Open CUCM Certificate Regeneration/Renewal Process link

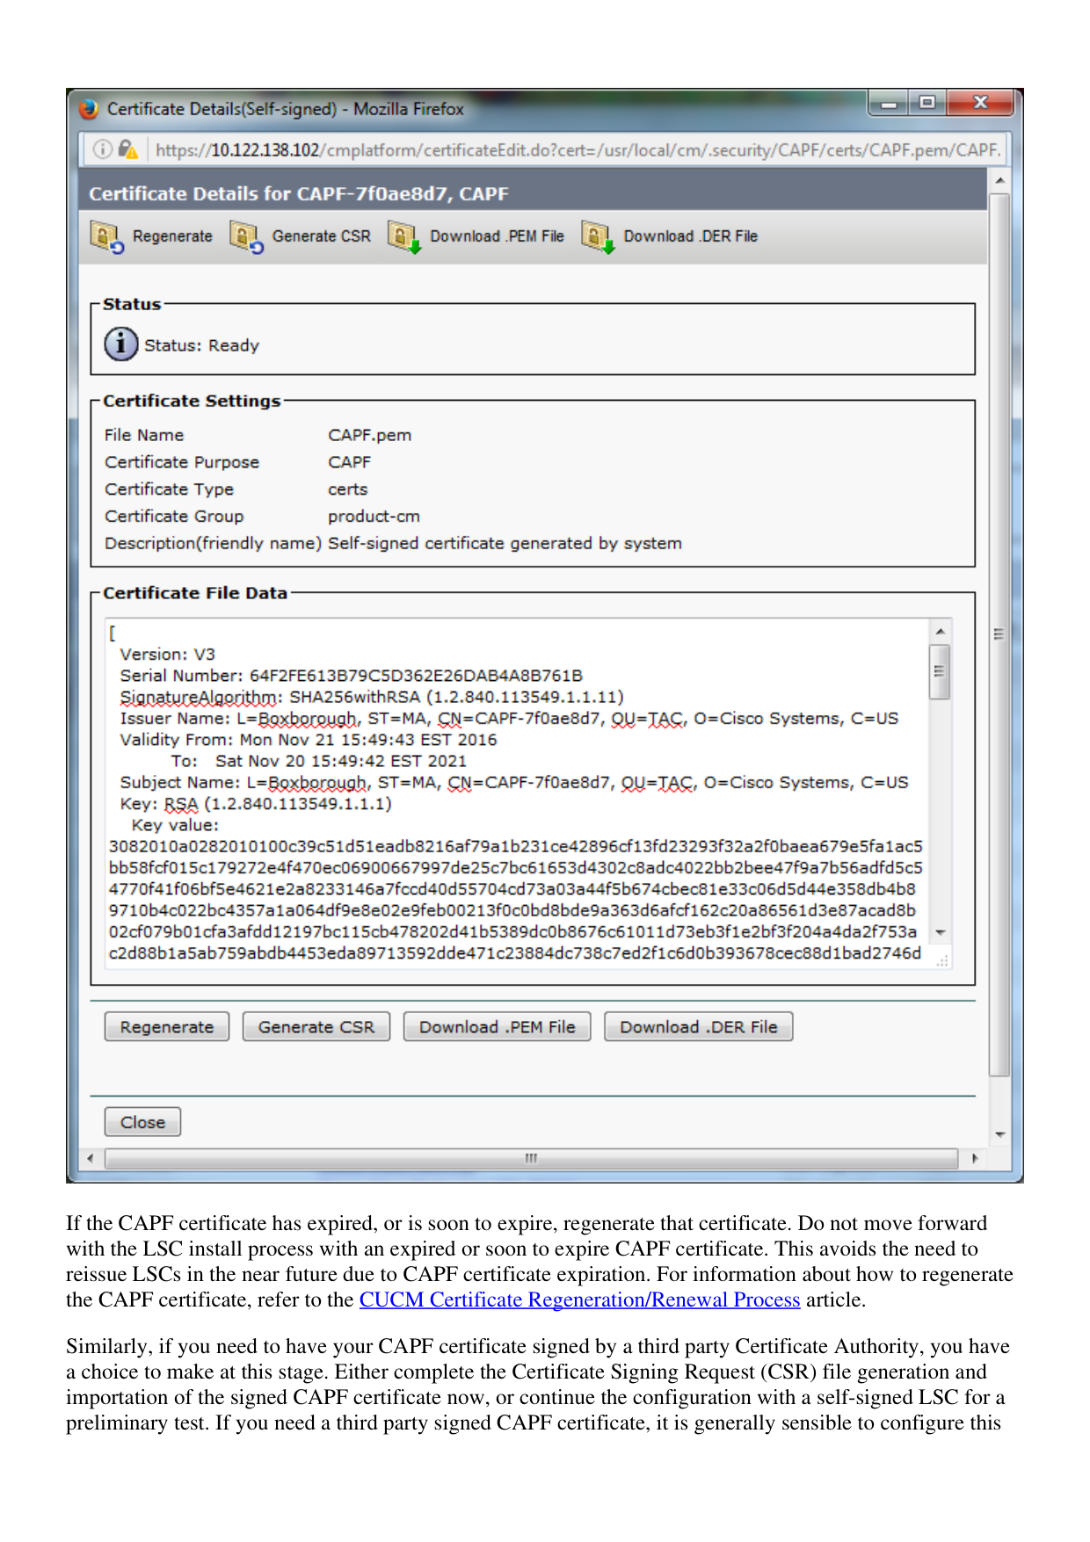click(x=579, y=1299)
